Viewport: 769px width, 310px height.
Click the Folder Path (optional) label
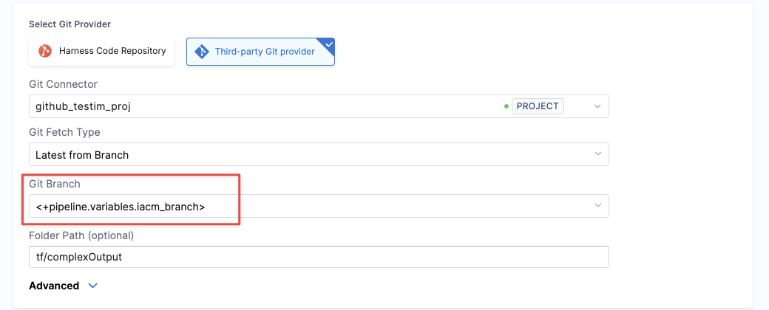81,235
